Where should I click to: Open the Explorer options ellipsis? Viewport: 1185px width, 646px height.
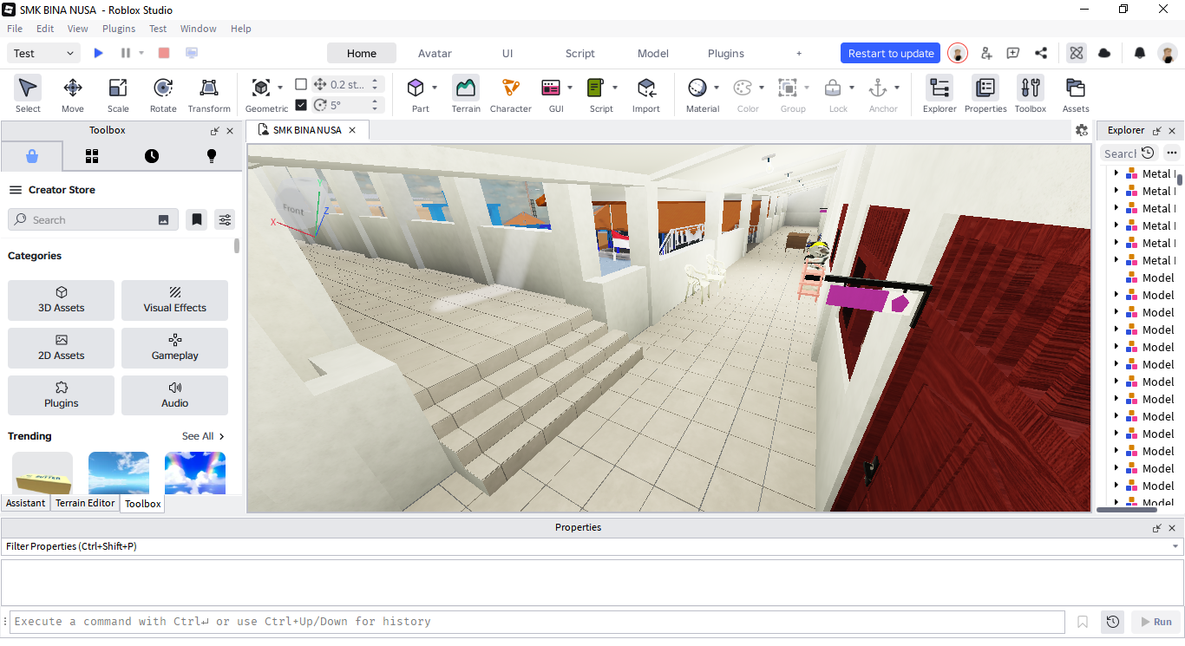point(1172,153)
